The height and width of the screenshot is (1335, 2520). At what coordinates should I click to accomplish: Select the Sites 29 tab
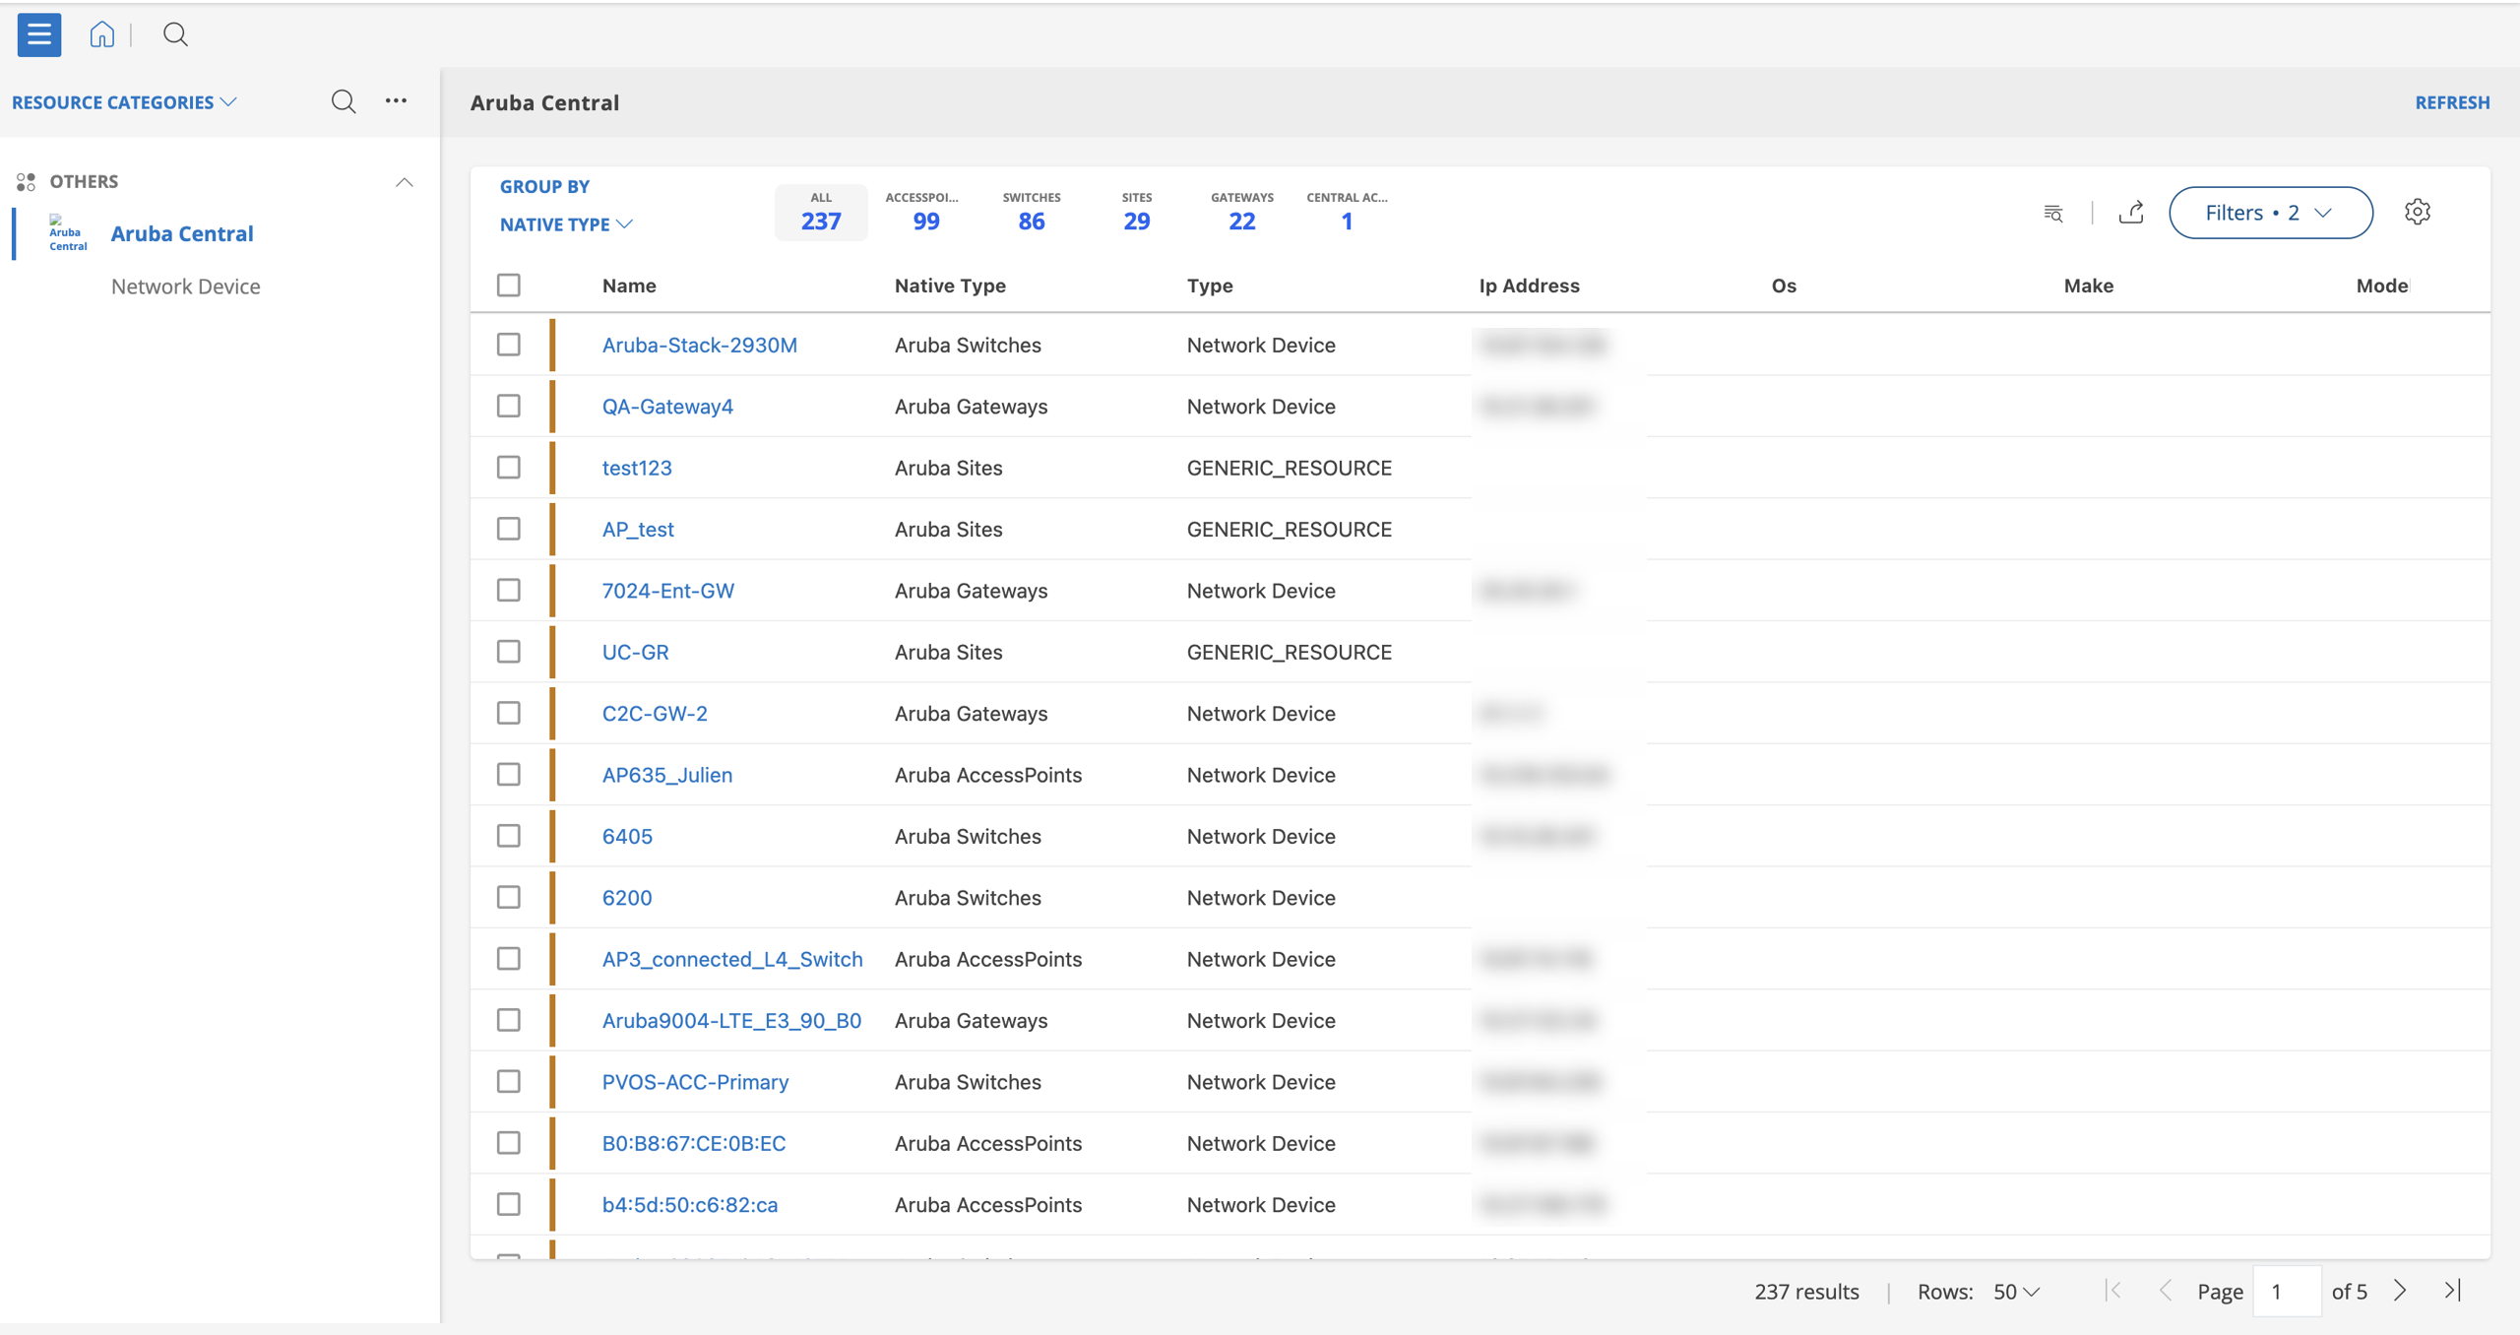(x=1136, y=212)
